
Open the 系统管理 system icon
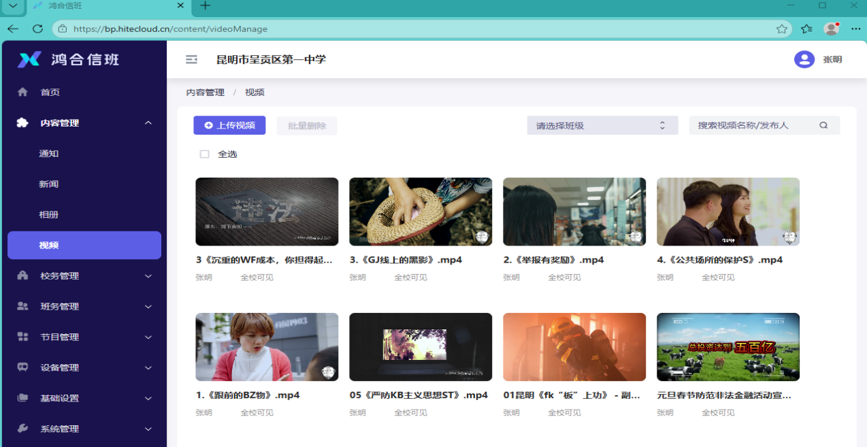point(22,428)
